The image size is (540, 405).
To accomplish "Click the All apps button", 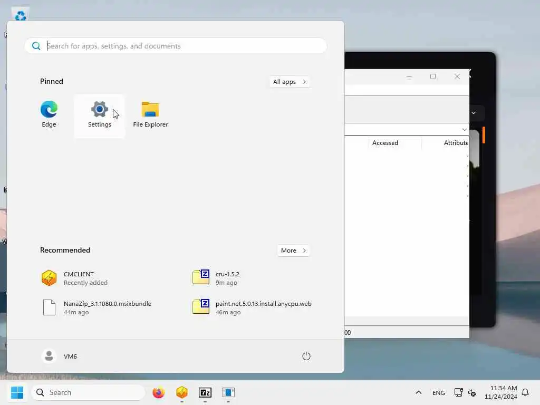I will (290, 82).
